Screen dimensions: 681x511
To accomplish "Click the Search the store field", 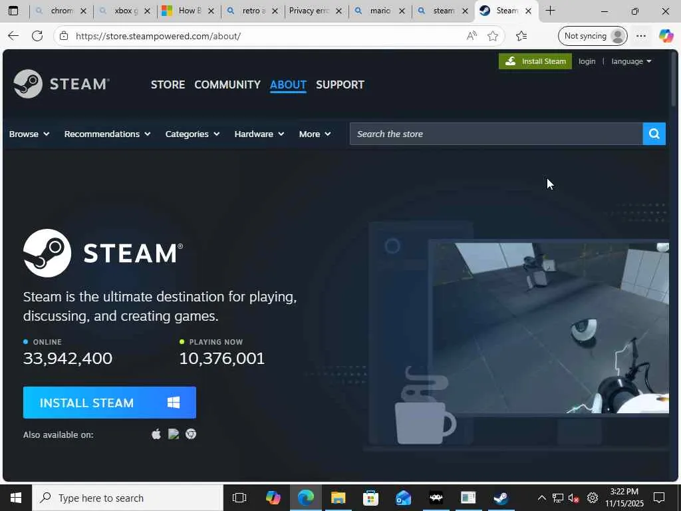I will click(496, 134).
